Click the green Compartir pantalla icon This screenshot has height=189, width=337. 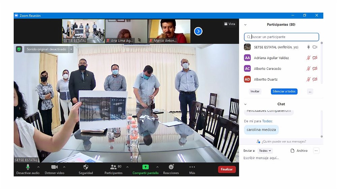tap(145, 167)
